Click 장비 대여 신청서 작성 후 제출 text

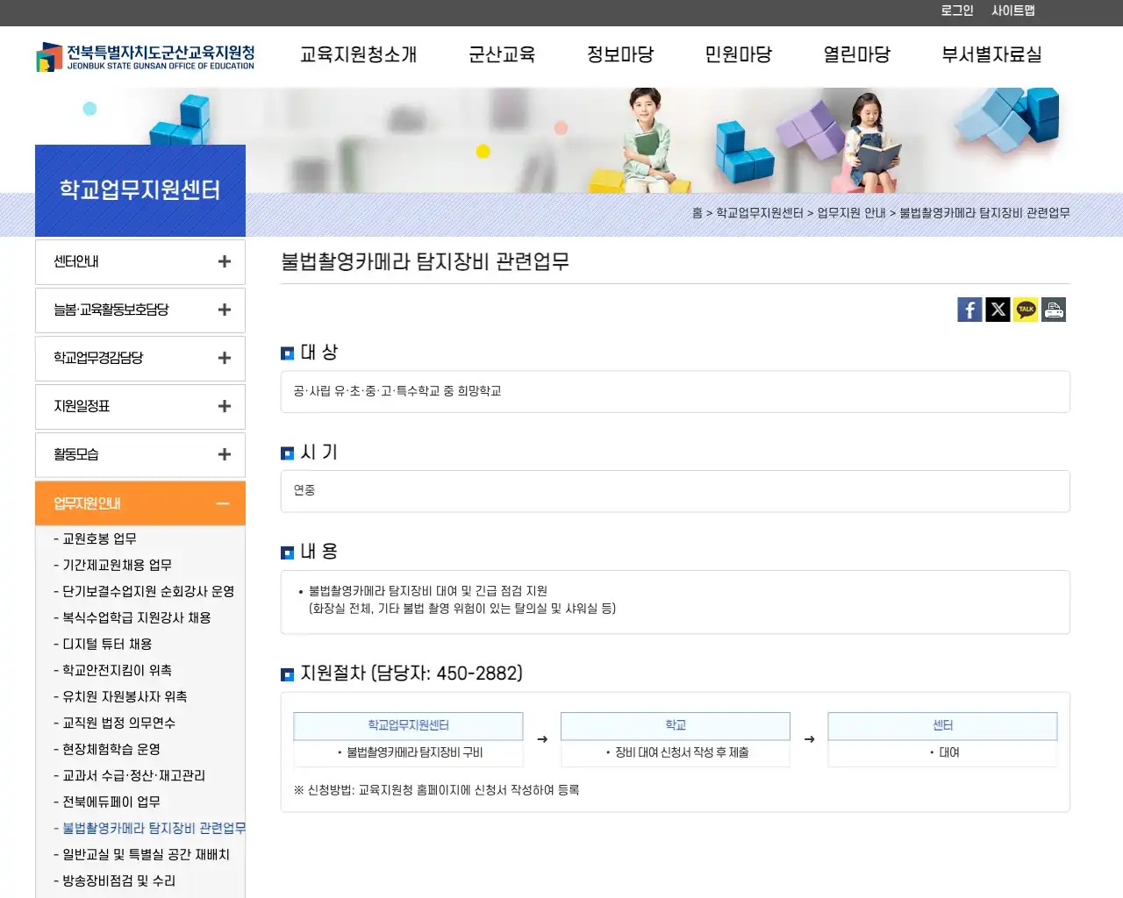[682, 752]
